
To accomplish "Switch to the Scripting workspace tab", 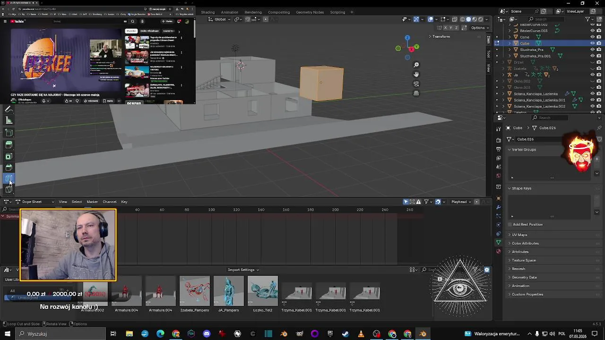I will pos(337,12).
